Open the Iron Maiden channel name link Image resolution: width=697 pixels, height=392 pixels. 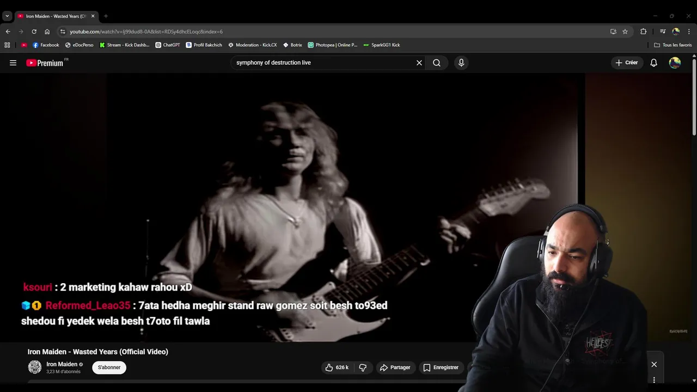tap(62, 364)
